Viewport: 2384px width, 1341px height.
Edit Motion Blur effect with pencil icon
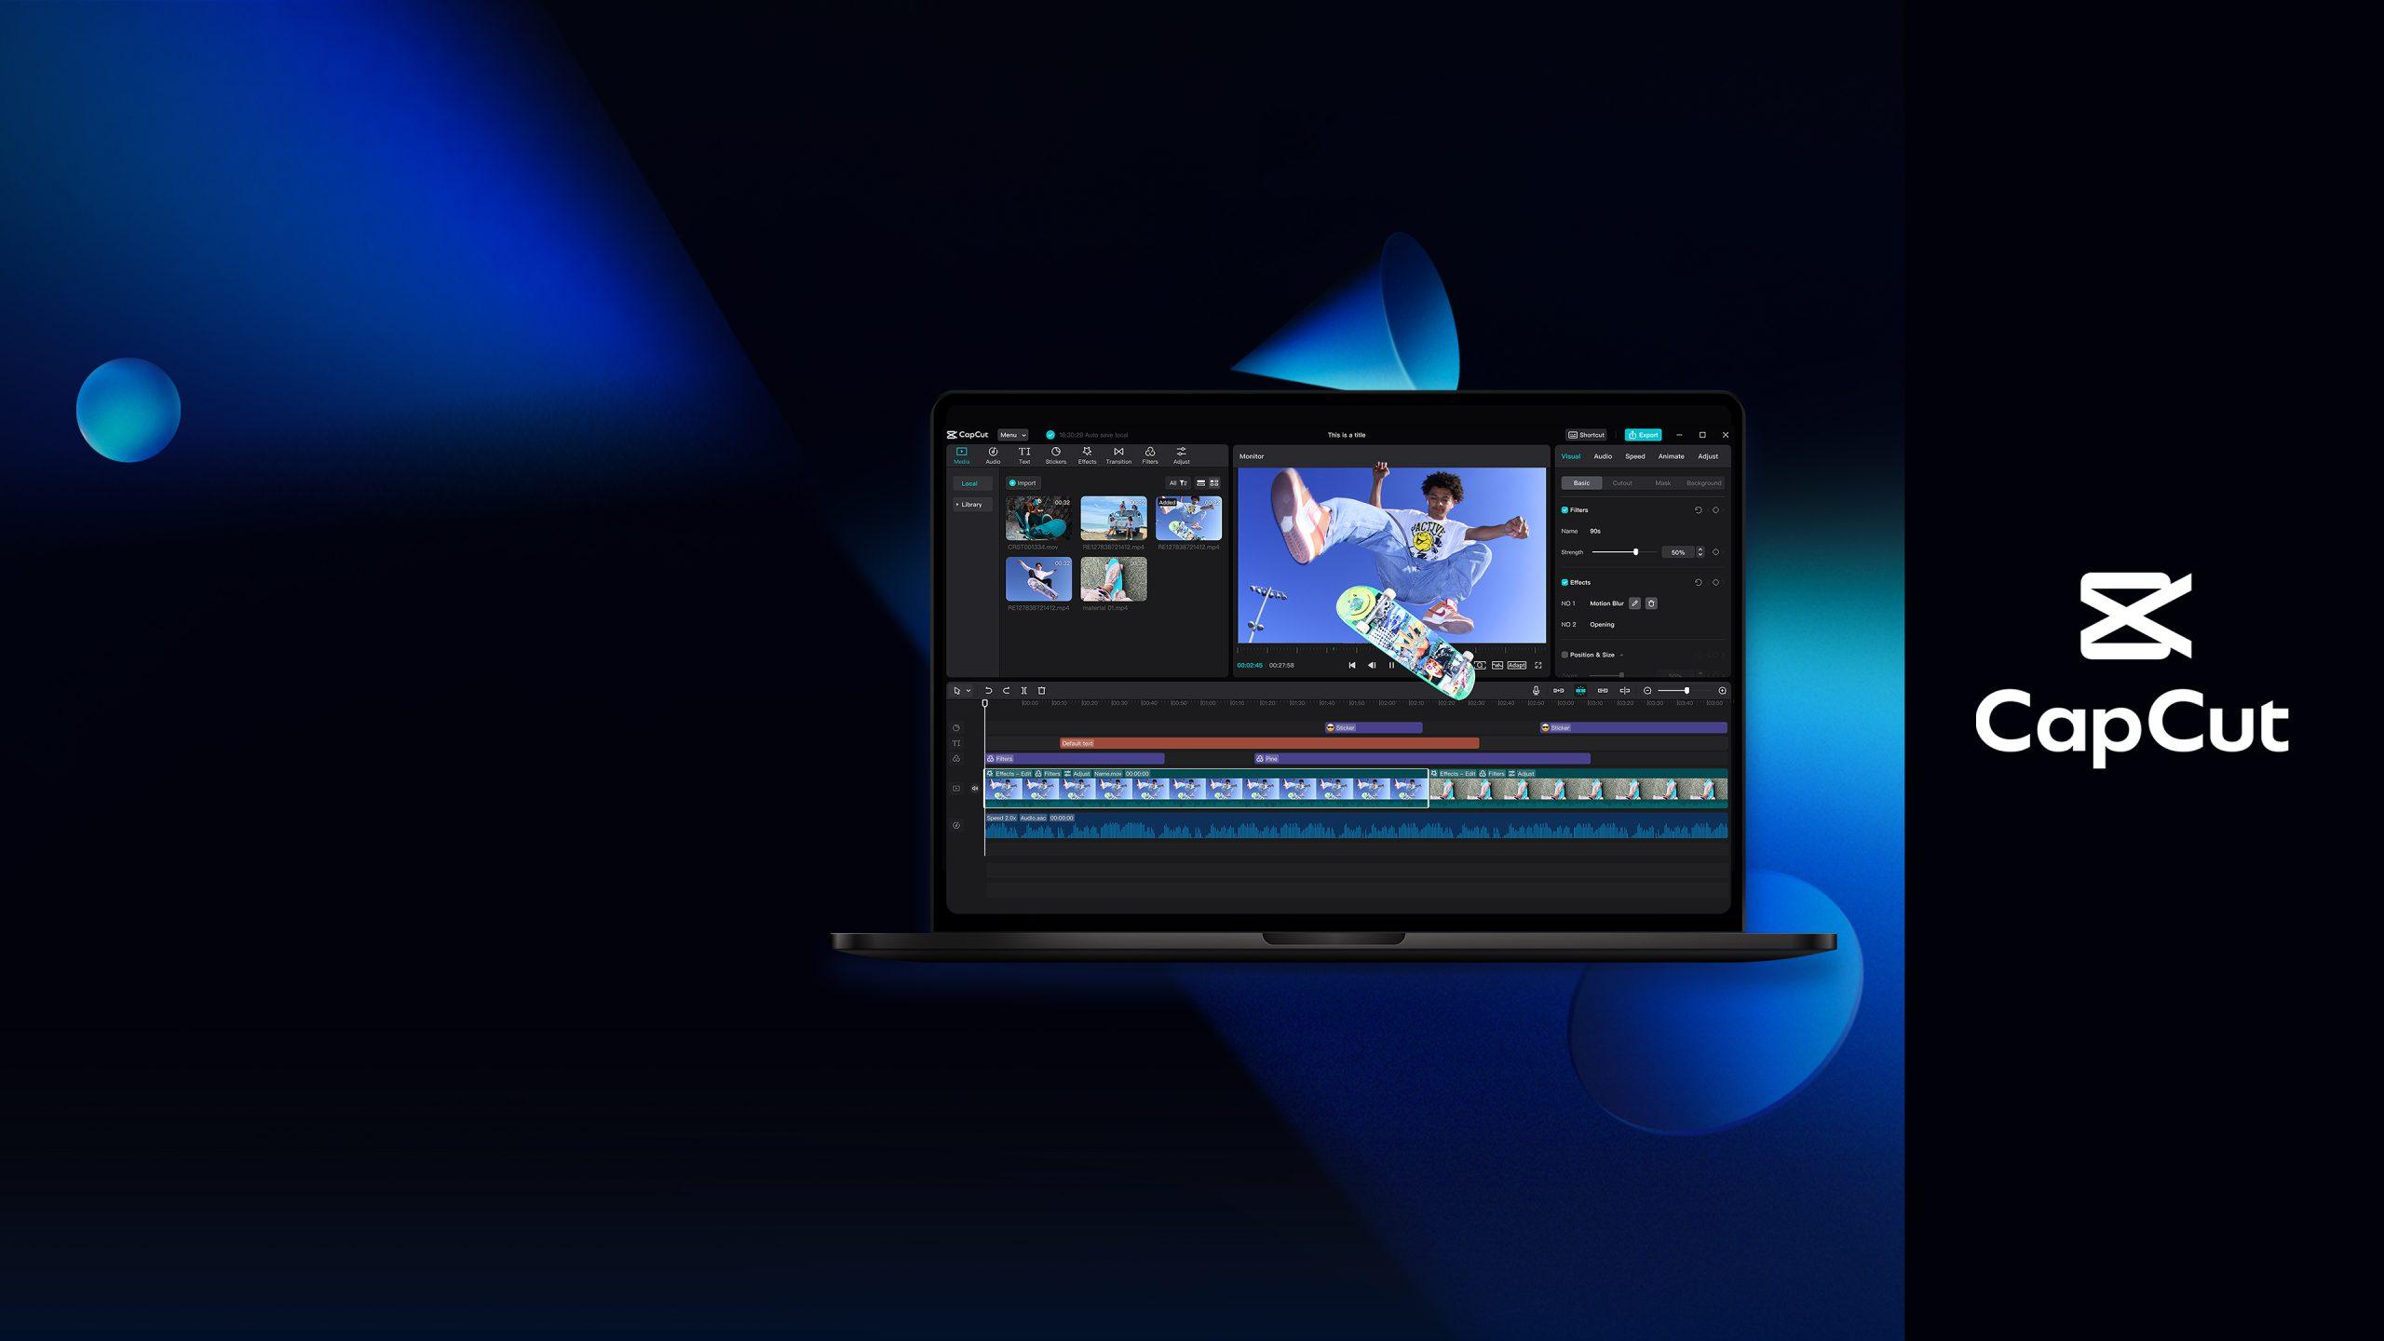1634,603
